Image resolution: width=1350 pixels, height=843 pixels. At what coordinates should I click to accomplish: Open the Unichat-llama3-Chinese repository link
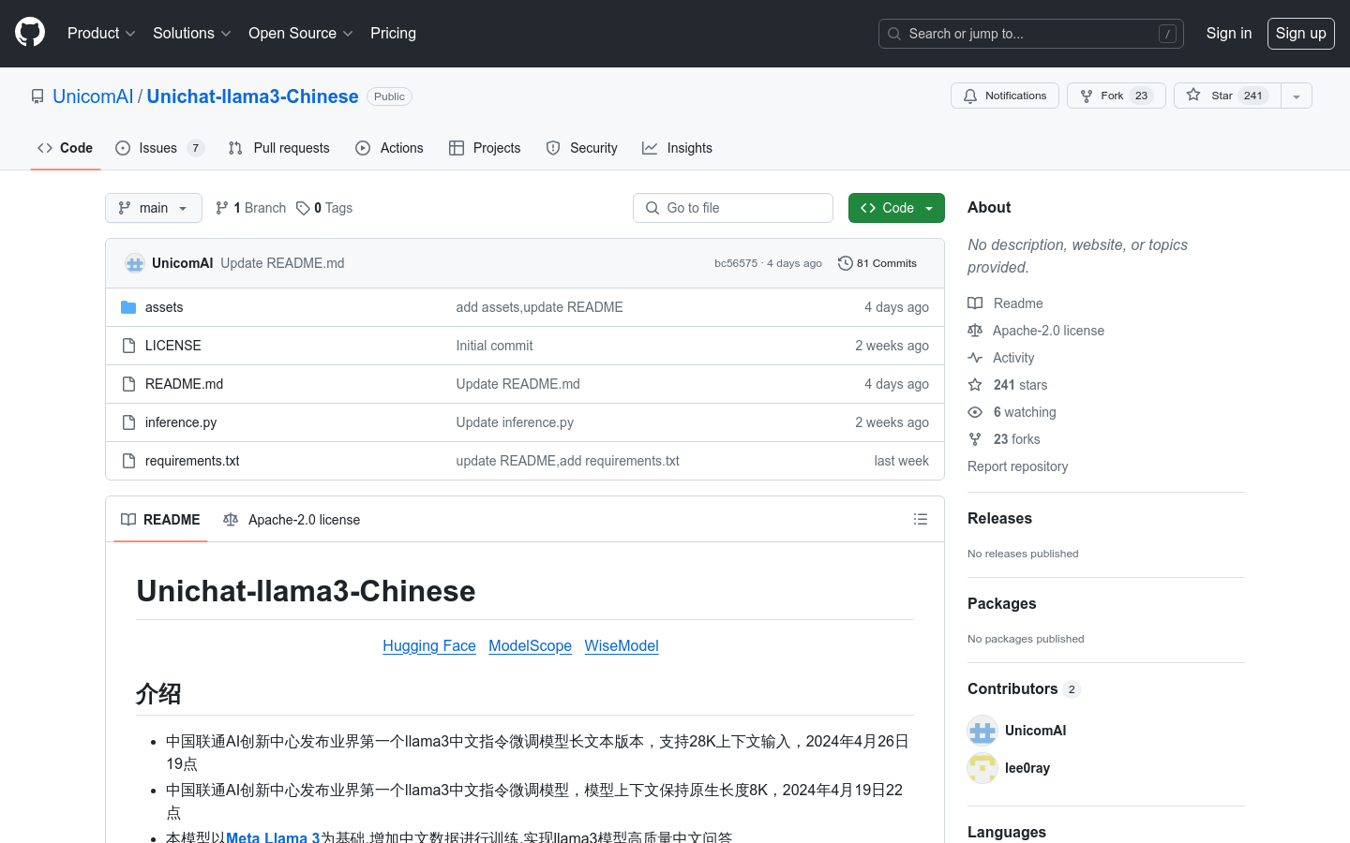coord(252,96)
